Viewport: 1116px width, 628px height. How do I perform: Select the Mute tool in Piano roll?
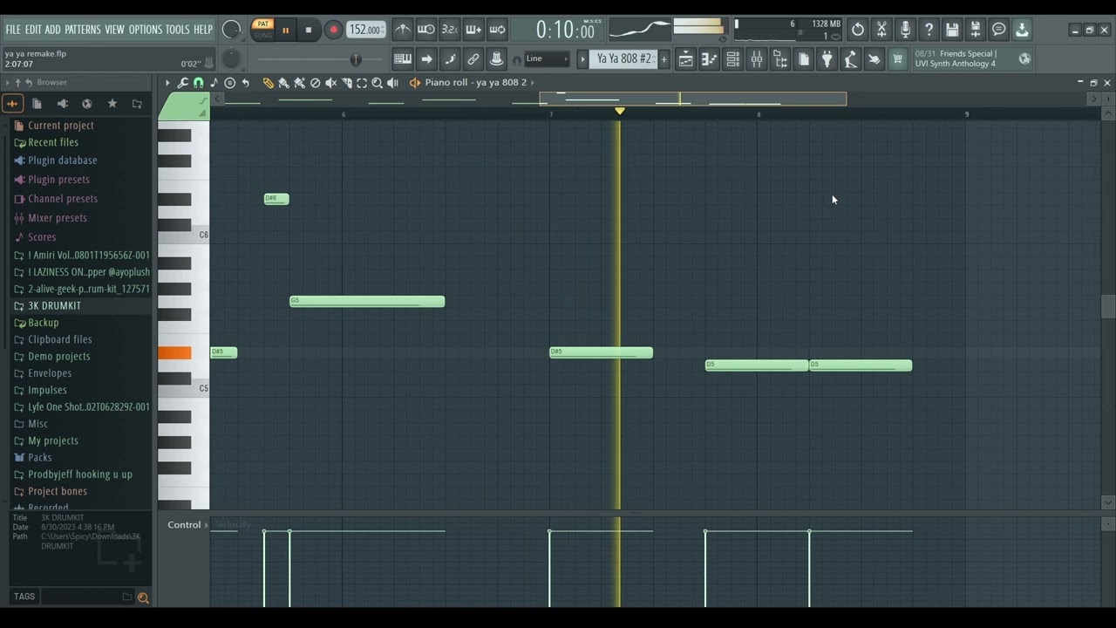coord(331,83)
